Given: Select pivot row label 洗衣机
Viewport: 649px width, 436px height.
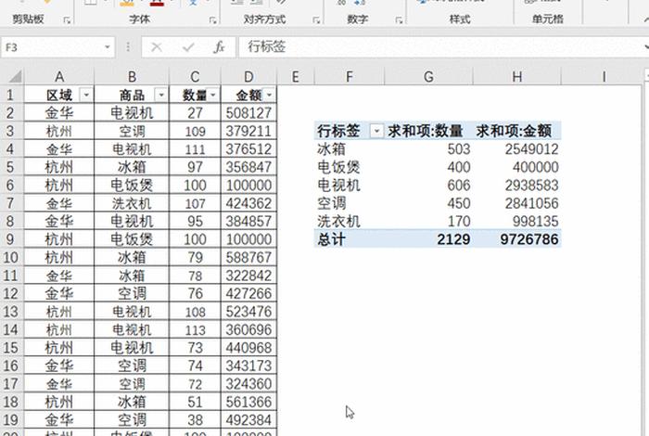Looking at the screenshot, I should pyautogui.click(x=350, y=221).
